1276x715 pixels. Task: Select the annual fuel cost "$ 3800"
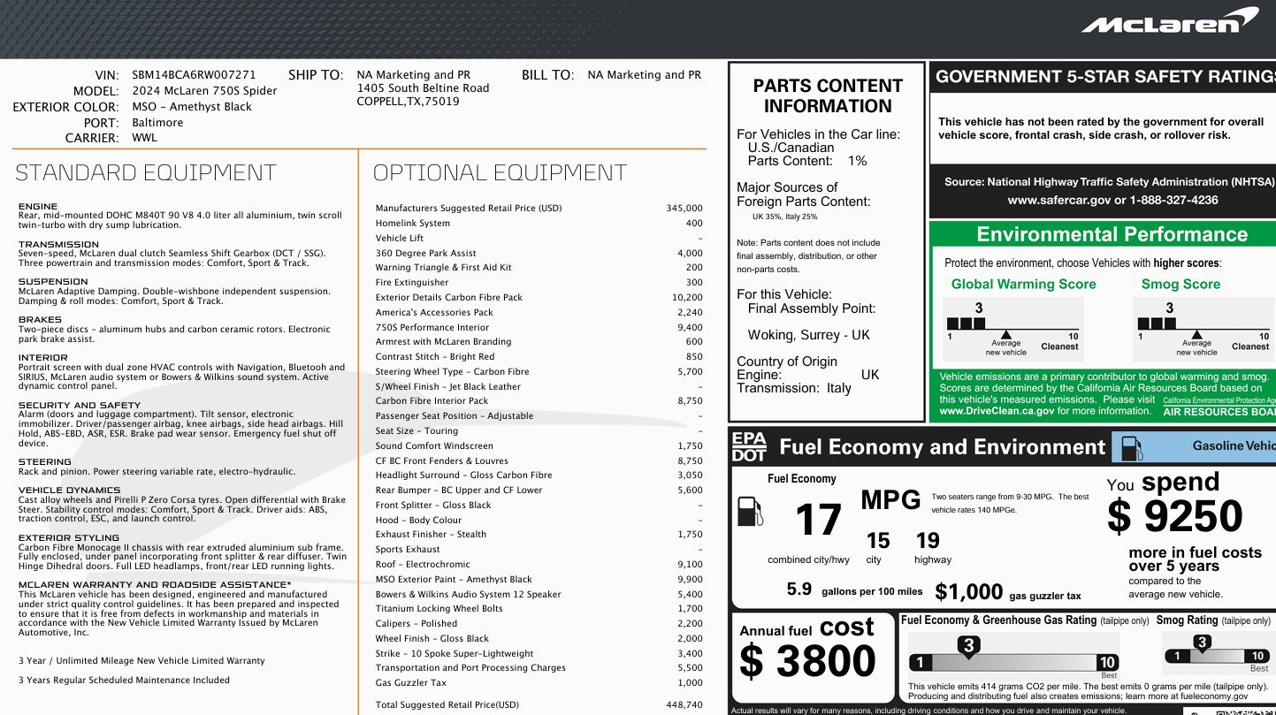click(807, 662)
